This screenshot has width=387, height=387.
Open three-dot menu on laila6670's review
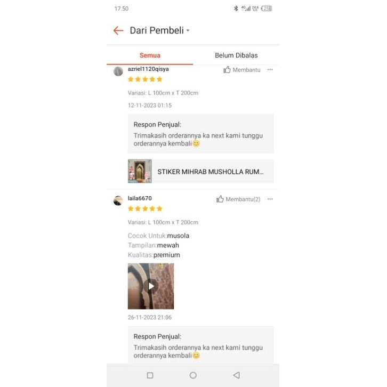point(270,199)
